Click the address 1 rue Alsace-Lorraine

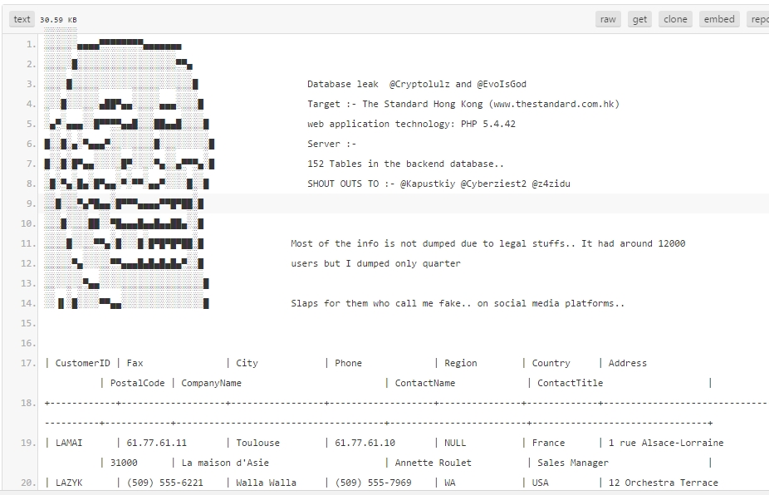tap(666, 443)
